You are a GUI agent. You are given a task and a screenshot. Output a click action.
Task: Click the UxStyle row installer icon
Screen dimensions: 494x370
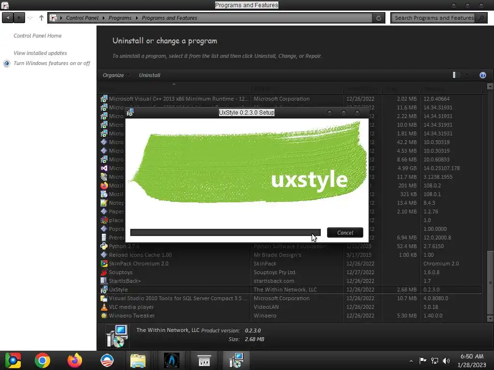[x=104, y=290]
